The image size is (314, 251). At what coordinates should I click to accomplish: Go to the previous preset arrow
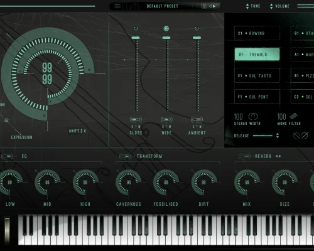point(210,6)
